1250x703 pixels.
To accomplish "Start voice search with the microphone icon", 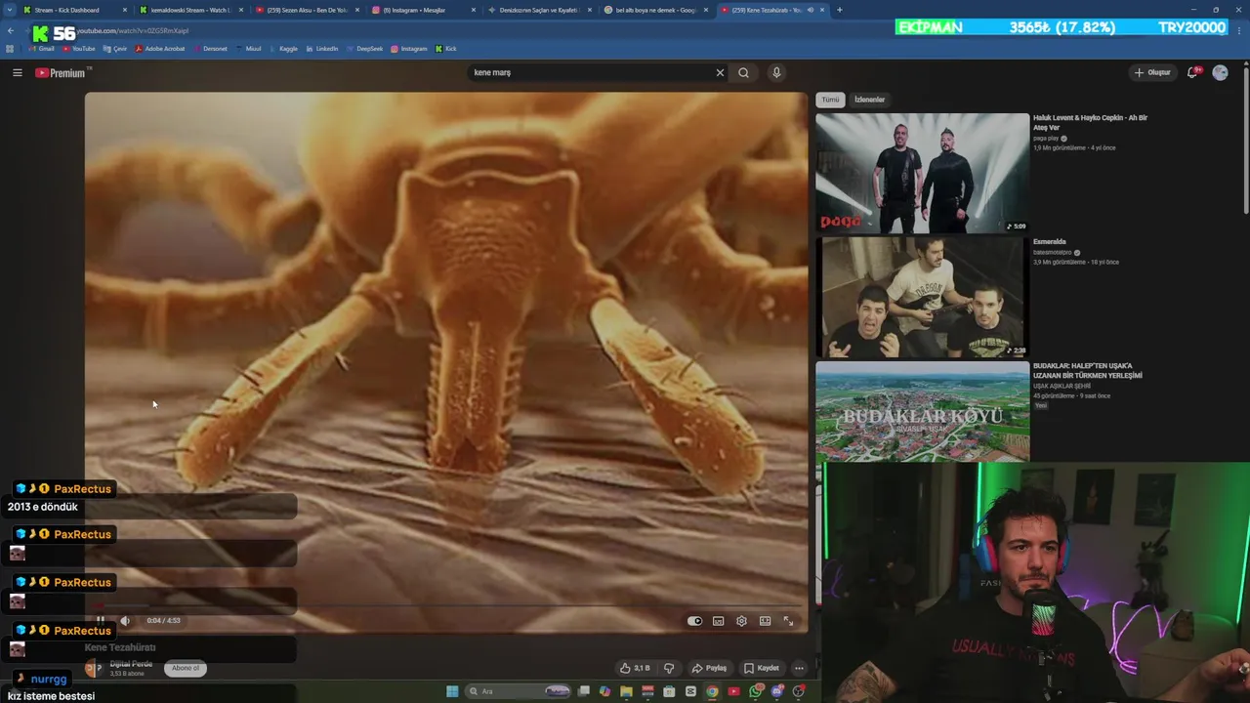I will [776, 72].
